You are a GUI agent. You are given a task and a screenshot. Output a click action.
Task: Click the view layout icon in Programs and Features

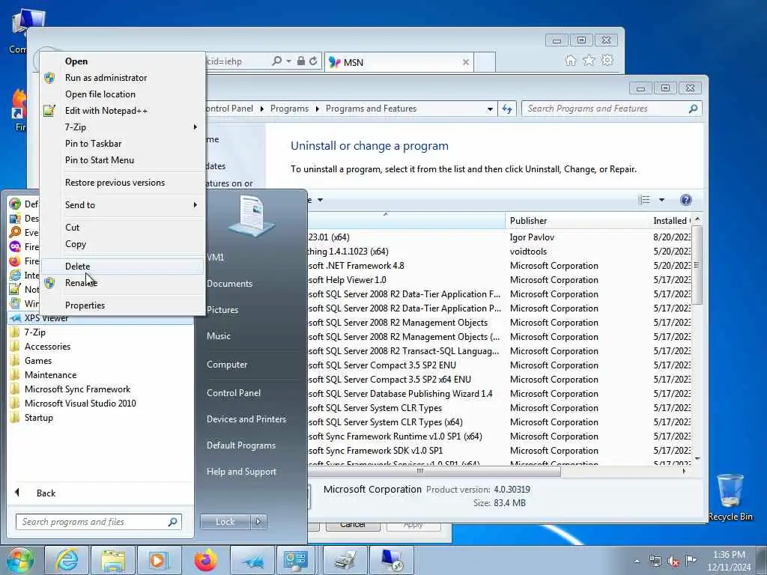(643, 199)
